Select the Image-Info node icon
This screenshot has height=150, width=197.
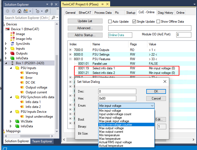pos(12,39)
